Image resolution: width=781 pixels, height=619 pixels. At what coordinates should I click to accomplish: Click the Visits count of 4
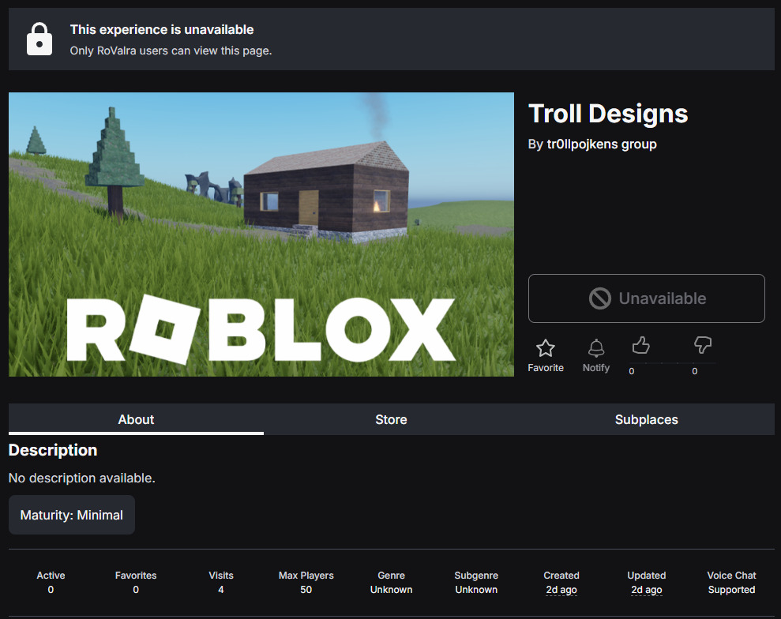click(x=221, y=590)
